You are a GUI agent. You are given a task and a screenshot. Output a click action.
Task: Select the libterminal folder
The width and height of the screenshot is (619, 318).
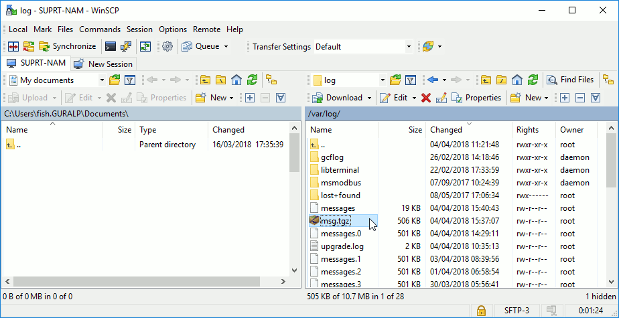pos(340,170)
